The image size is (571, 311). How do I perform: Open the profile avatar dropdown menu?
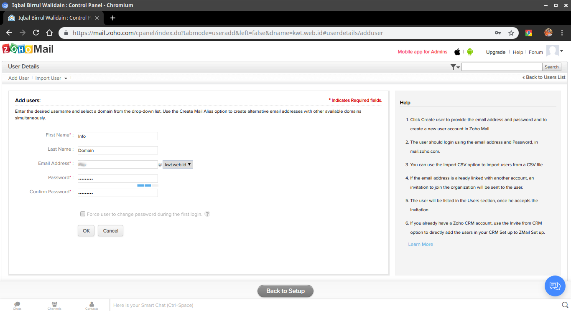[x=555, y=51]
